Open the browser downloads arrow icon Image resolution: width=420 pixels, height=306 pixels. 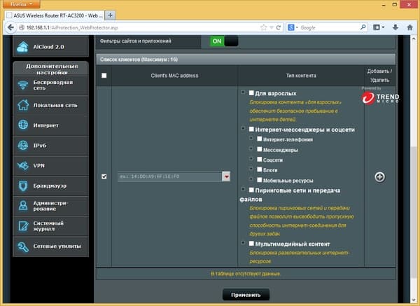click(395, 27)
